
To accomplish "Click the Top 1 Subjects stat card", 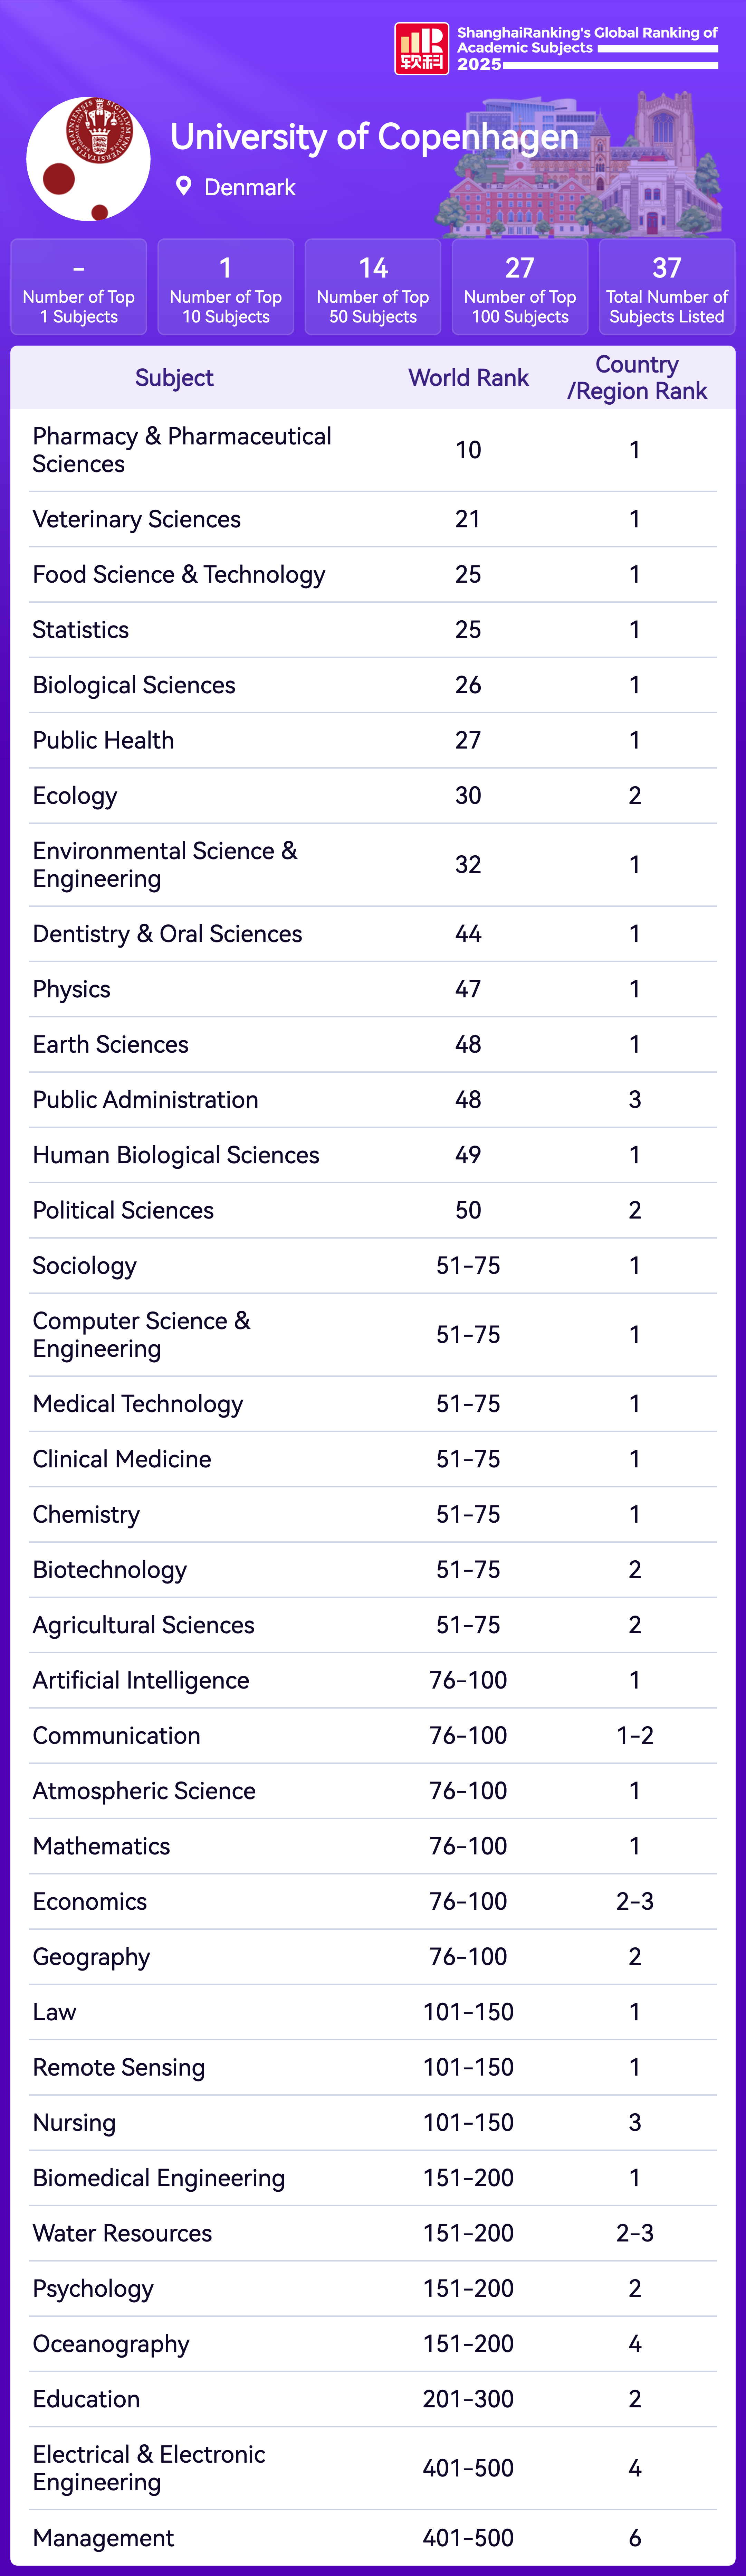I will (x=79, y=287).
